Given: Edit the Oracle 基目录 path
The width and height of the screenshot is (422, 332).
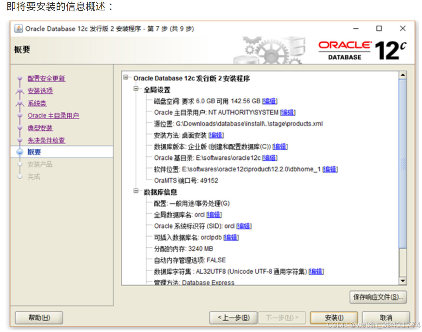Looking at the screenshot, I should [x=269, y=158].
